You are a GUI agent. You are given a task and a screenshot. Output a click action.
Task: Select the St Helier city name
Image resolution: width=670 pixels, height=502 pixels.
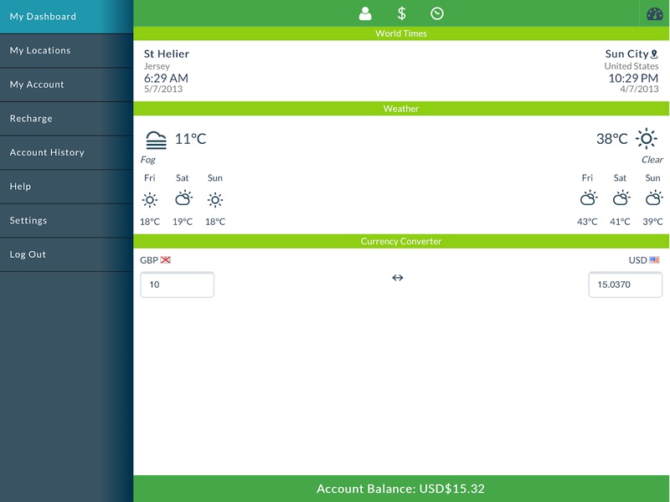click(166, 54)
